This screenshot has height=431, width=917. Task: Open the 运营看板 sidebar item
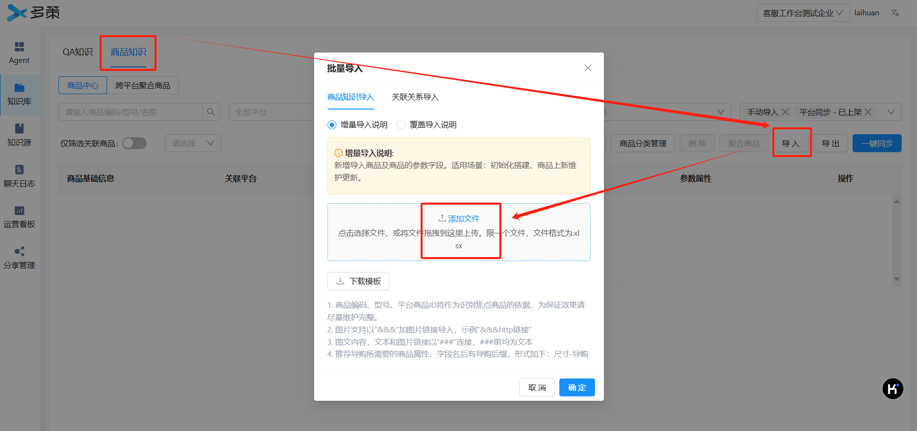click(19, 217)
